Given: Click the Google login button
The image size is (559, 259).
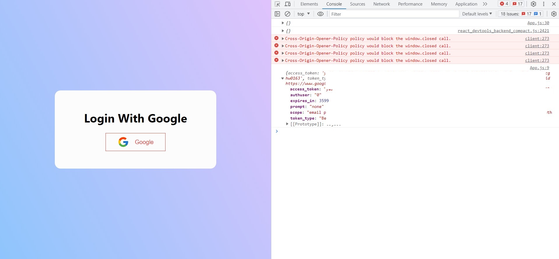Looking at the screenshot, I should coord(136,142).
